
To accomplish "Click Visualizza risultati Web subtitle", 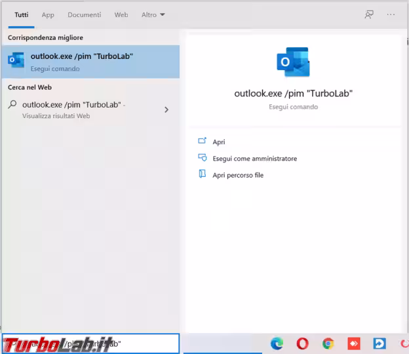I will [56, 116].
